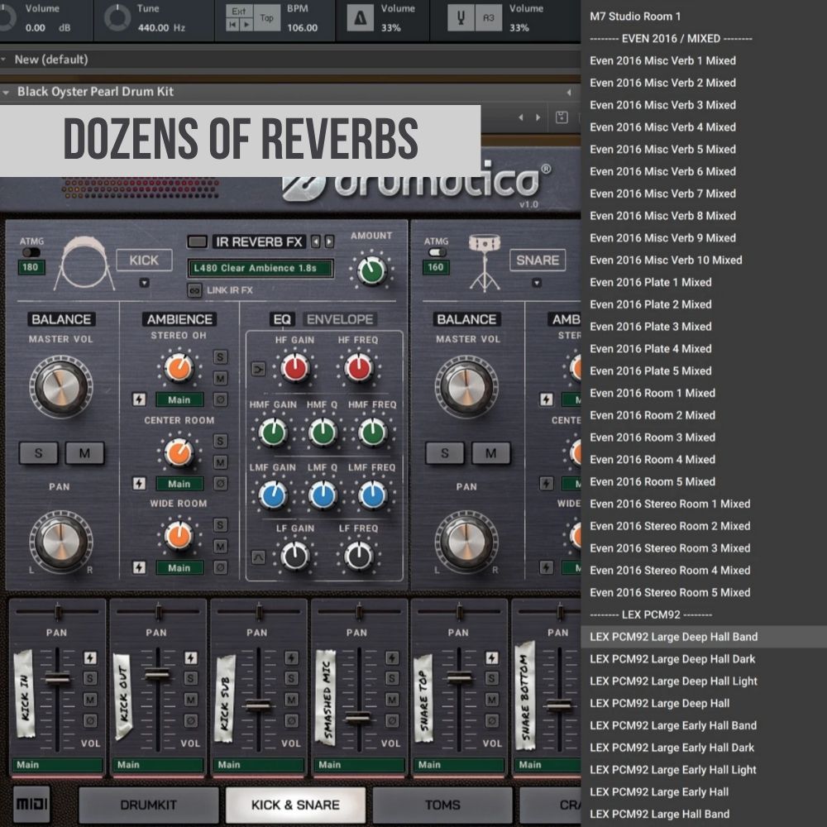Enable the IR Reverb FX power button
Screen dimensions: 827x827
click(197, 242)
